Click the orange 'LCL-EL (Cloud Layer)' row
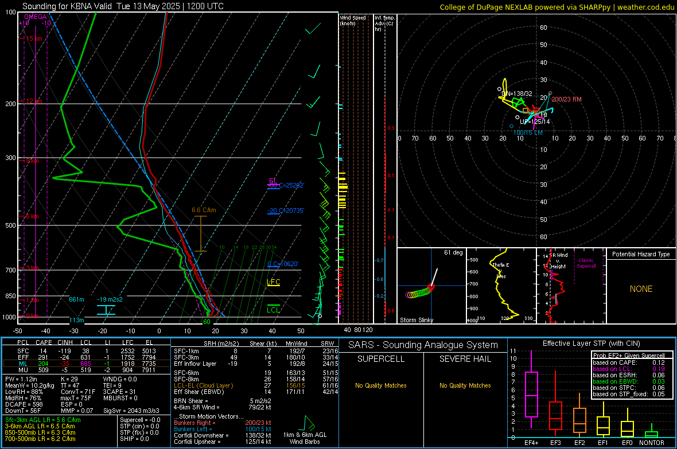 tap(256, 385)
